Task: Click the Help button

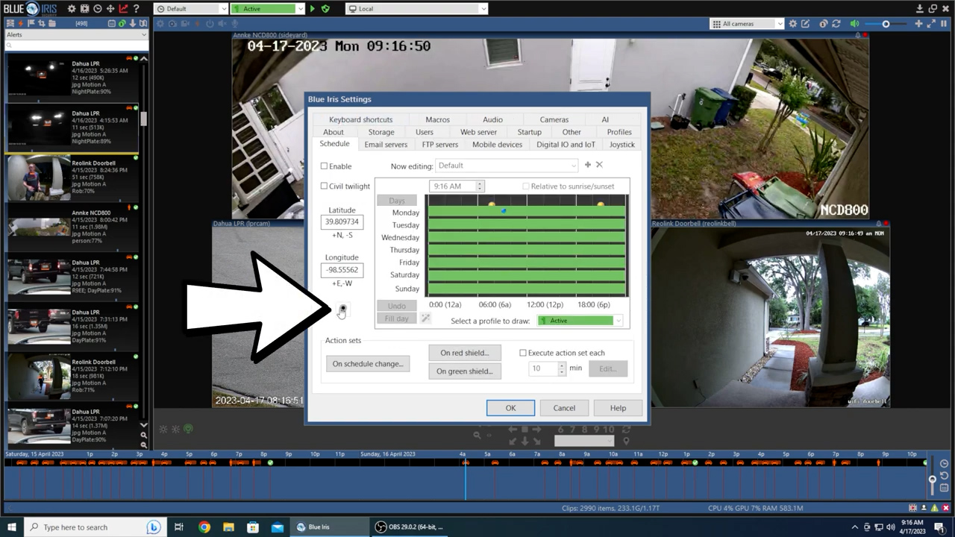Action: click(618, 408)
